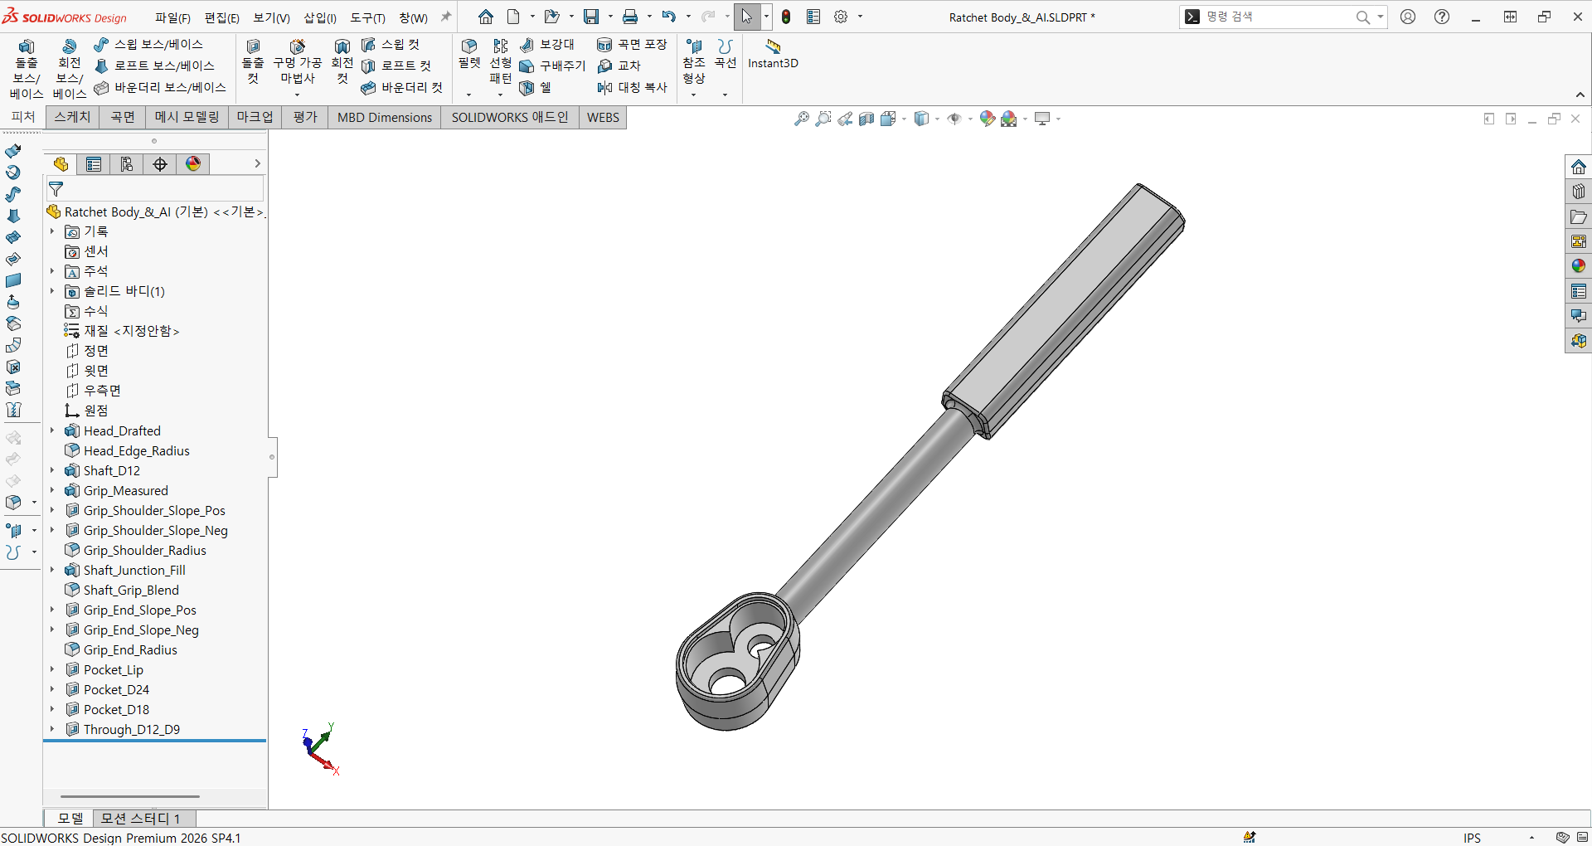Viewport: 1592px width, 846px height.
Task: Switch to the PropertyManager tab icon
Action: tap(94, 164)
